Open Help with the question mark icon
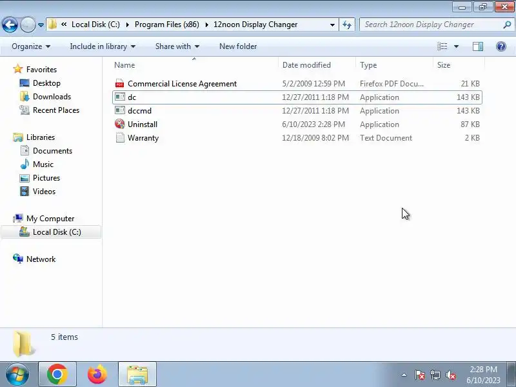This screenshot has width=516, height=387. click(x=501, y=46)
